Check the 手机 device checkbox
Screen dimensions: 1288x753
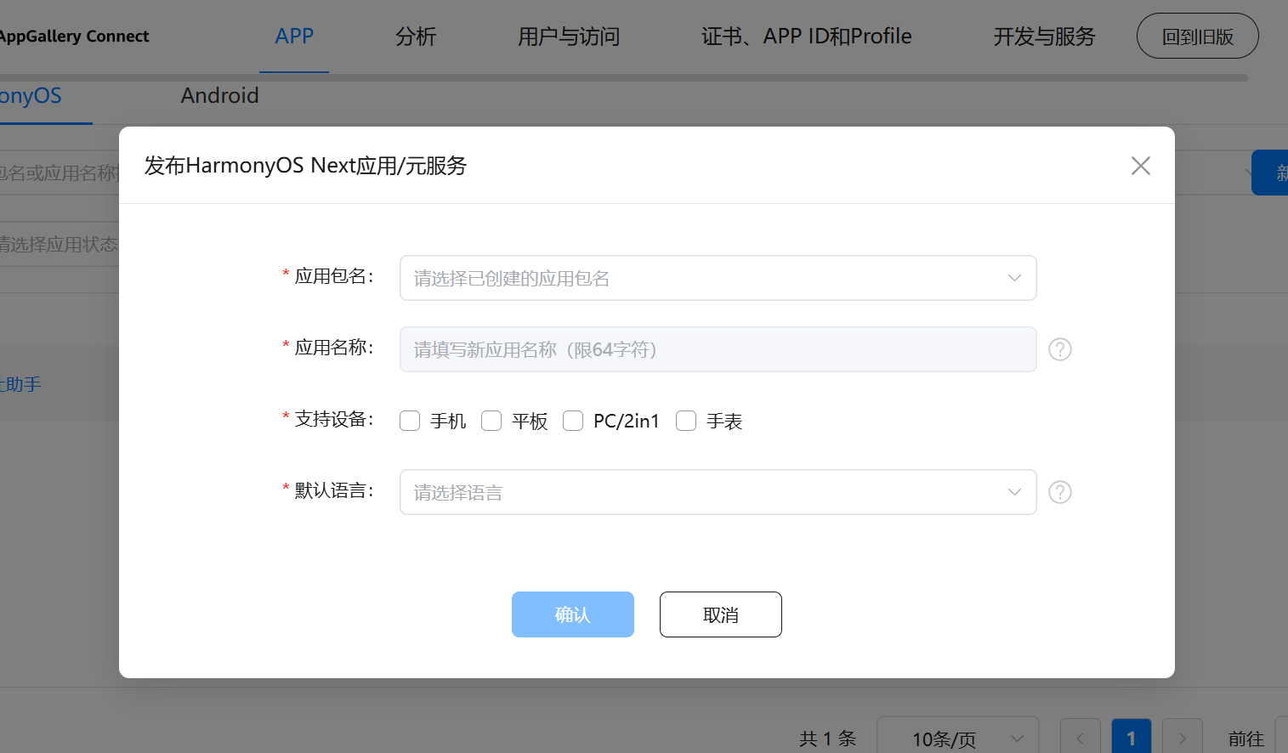point(410,421)
